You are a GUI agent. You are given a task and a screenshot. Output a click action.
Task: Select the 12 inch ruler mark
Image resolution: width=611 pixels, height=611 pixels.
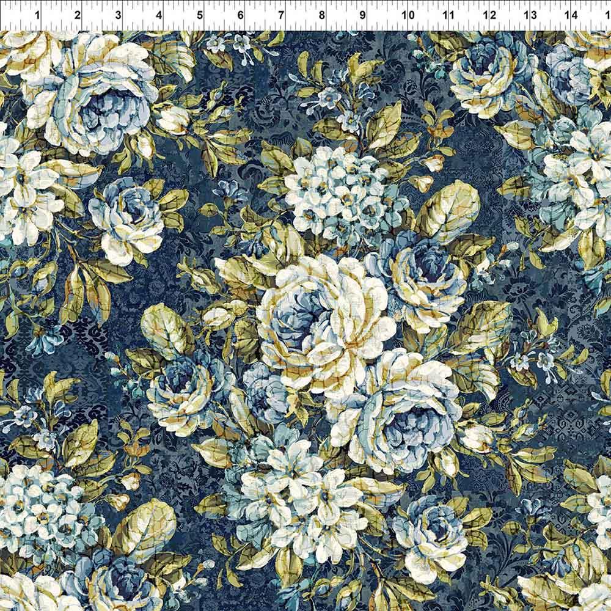488,15
